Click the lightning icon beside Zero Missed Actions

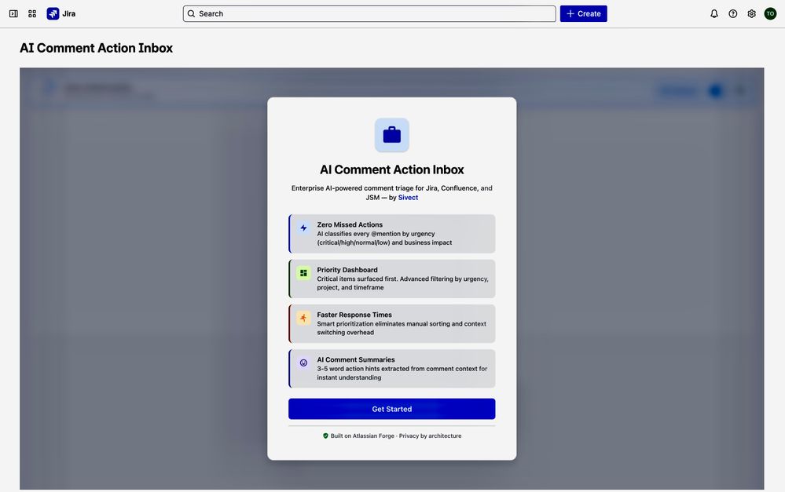tap(303, 228)
